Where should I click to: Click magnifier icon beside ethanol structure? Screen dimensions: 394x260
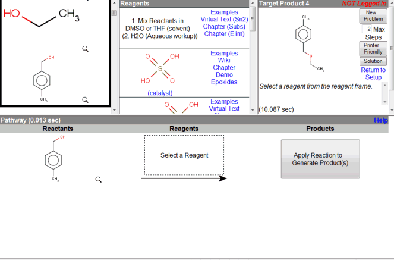[x=86, y=49]
